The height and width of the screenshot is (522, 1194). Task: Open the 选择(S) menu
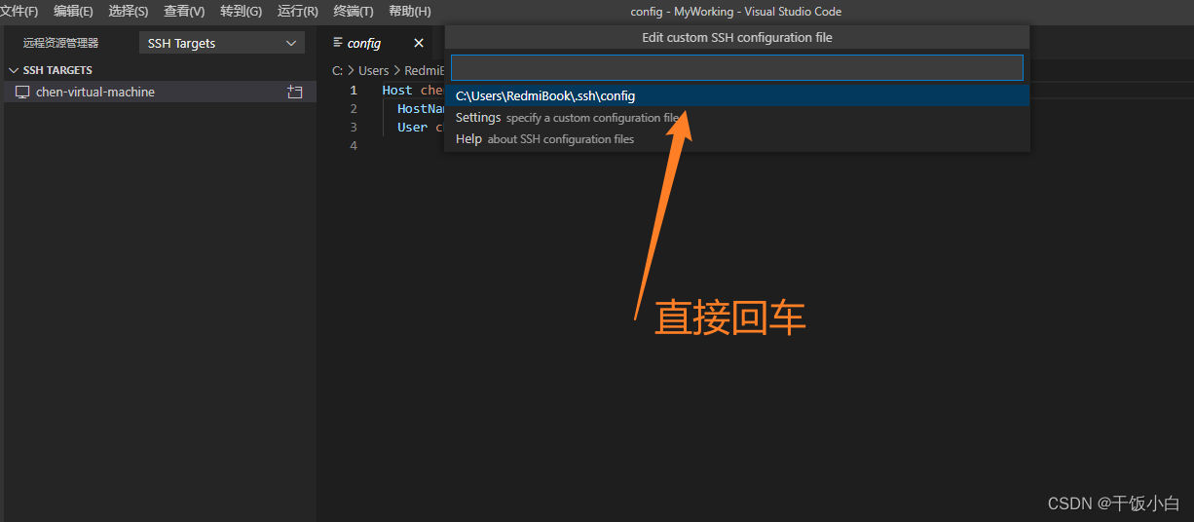click(x=129, y=12)
